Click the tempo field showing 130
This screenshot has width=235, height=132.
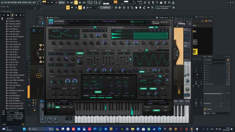click(x=61, y=3)
